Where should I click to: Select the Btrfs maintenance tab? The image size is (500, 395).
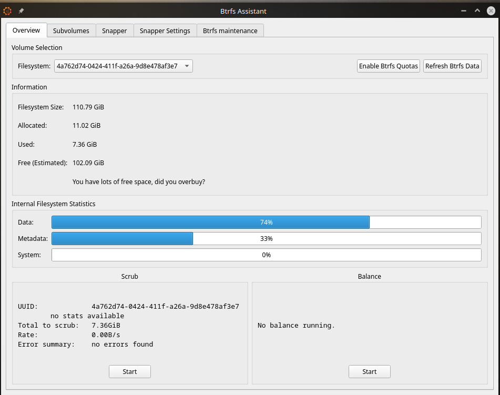pos(230,31)
